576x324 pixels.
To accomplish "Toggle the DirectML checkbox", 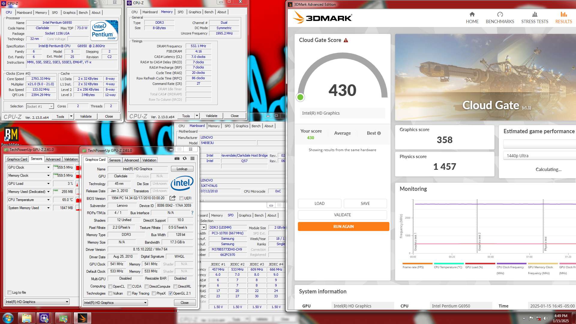I will [x=175, y=286].
